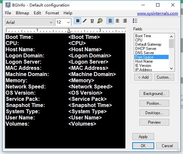Minimize the BGInfo window

[143, 5]
